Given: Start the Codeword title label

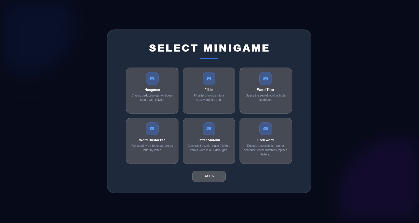Looking at the screenshot, I should [x=266, y=140].
